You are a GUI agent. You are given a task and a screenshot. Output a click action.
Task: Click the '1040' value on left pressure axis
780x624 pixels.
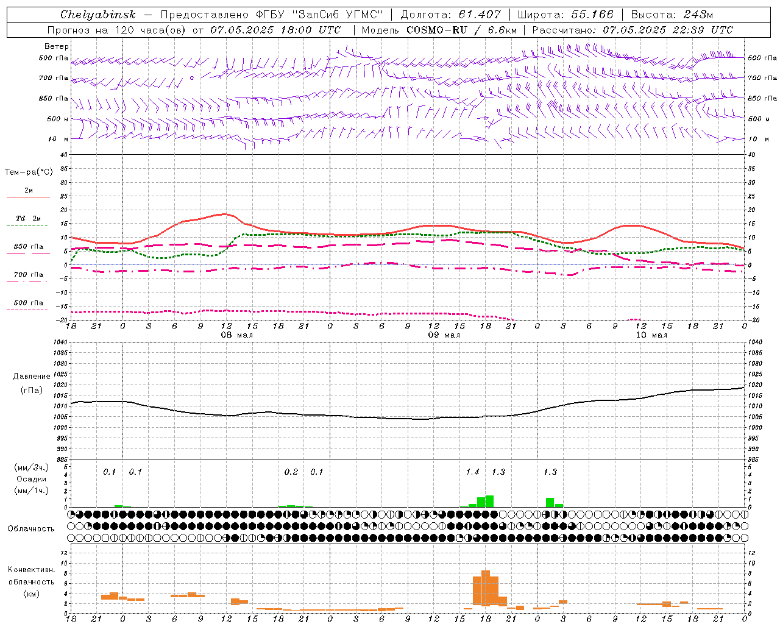(x=59, y=342)
